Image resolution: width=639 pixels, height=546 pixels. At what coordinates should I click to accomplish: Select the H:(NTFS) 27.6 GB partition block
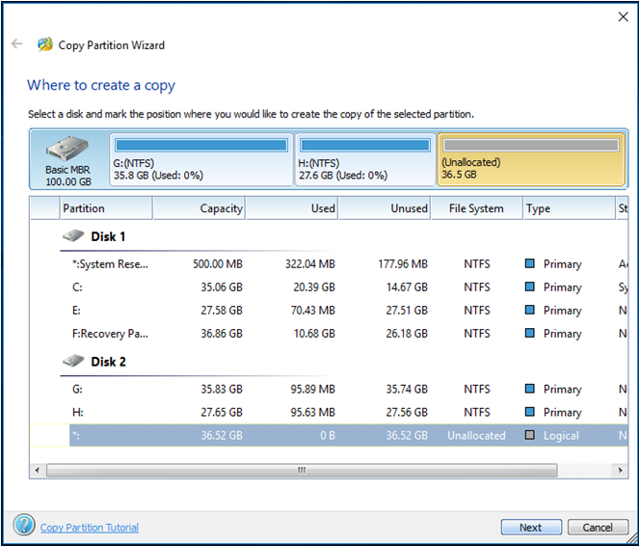pos(364,159)
